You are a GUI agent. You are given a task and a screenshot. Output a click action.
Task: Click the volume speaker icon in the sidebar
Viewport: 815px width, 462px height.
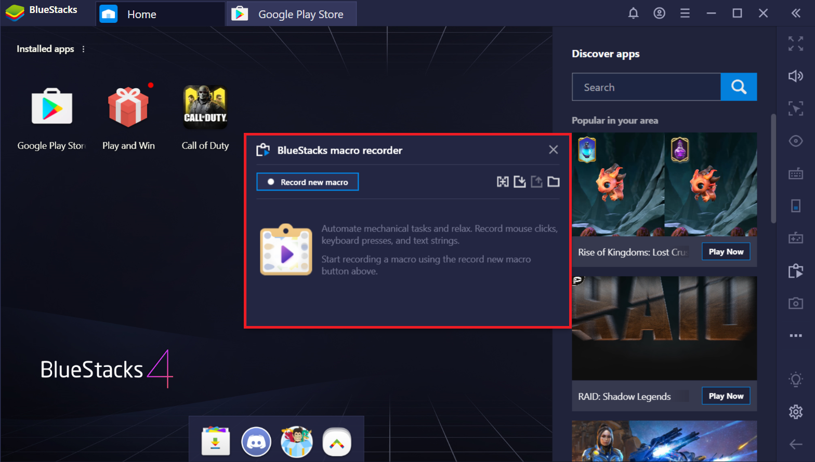click(796, 76)
